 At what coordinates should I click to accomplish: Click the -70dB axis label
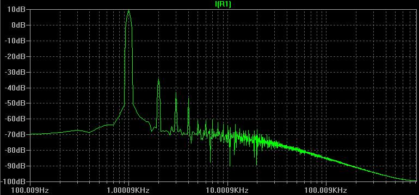15,135
